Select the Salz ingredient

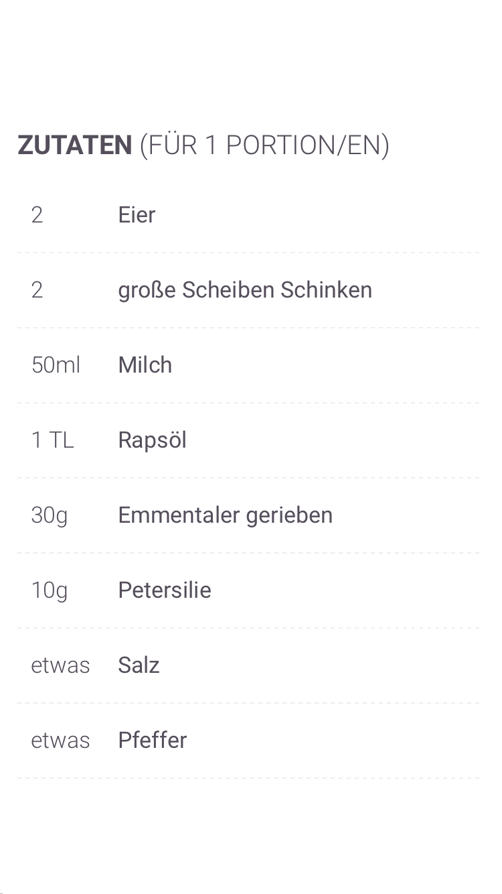pos(139,665)
